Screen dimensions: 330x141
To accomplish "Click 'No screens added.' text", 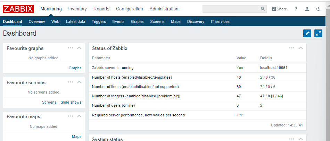I will tap(44, 92).
